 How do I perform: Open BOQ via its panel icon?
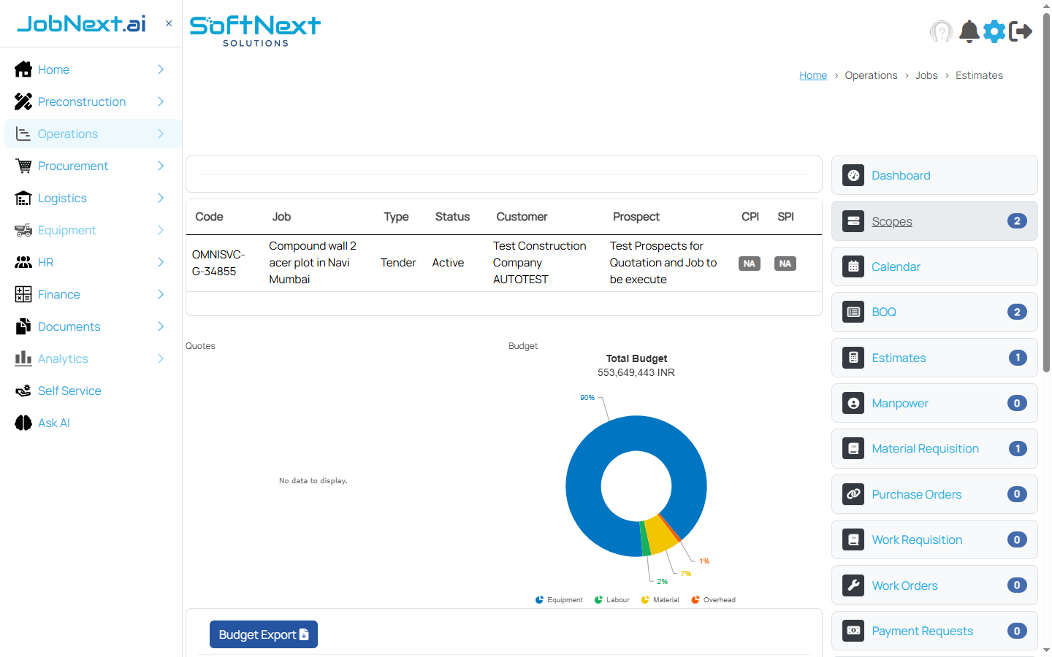tap(853, 312)
